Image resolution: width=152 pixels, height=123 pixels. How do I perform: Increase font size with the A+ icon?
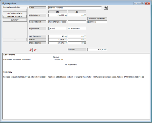click(31, 50)
